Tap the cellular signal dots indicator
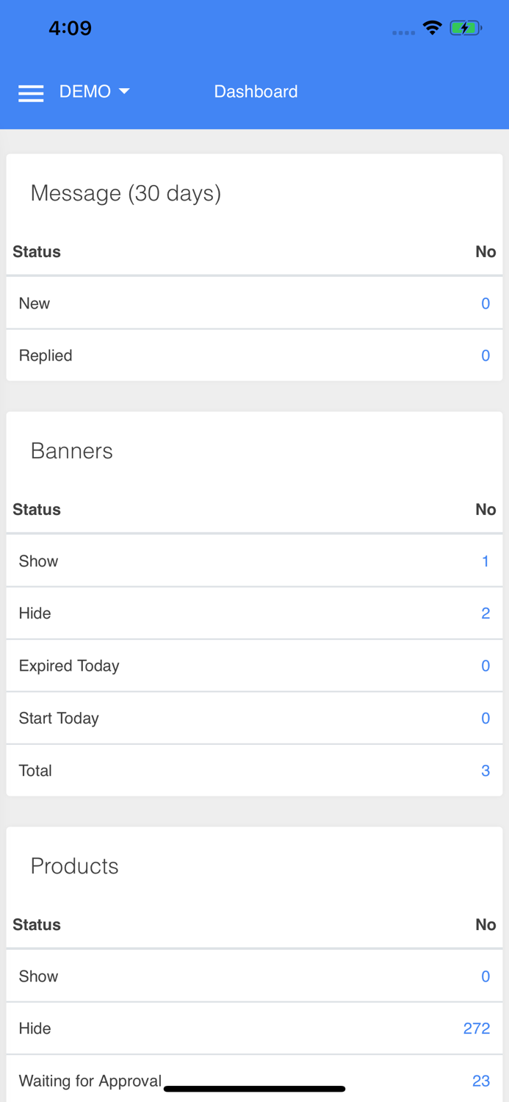Screen dimensions: 509x1102 (x=404, y=31)
